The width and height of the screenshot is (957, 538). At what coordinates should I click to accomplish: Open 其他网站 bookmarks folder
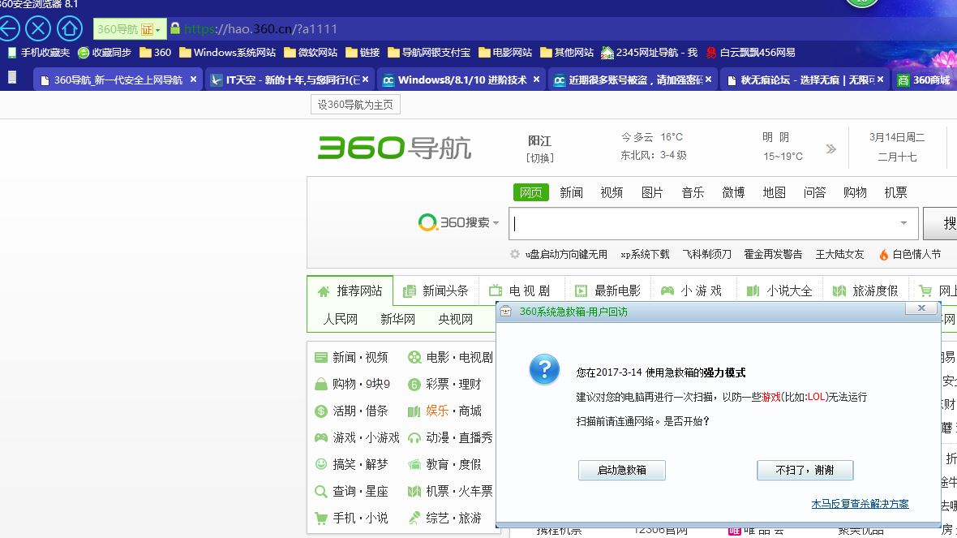tap(567, 53)
